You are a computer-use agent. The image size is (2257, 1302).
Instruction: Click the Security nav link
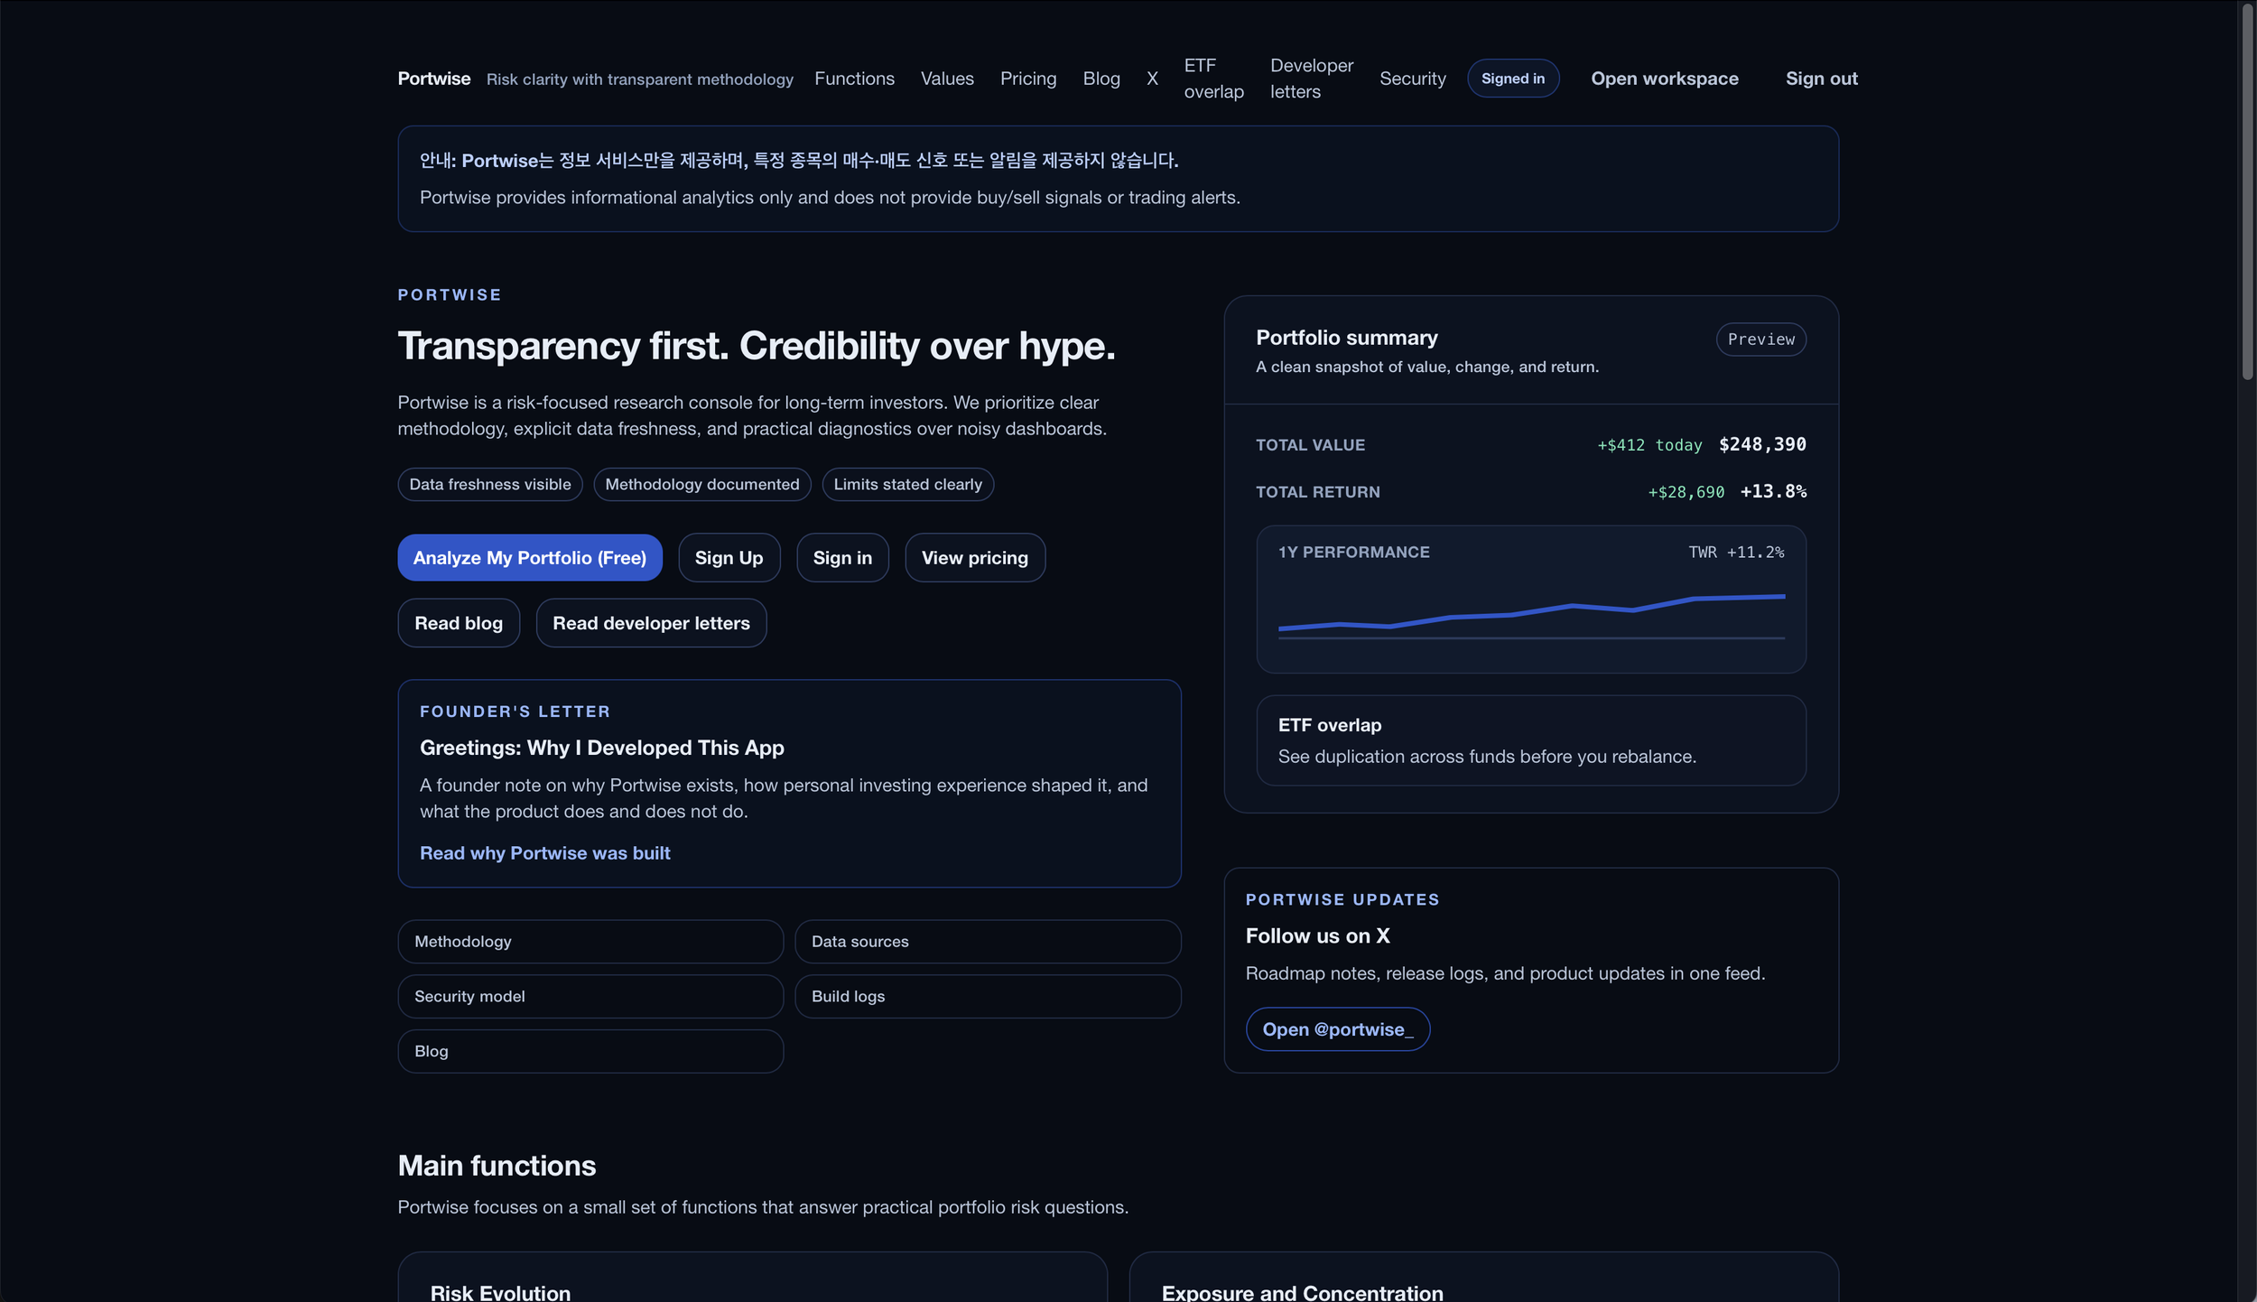(x=1411, y=79)
